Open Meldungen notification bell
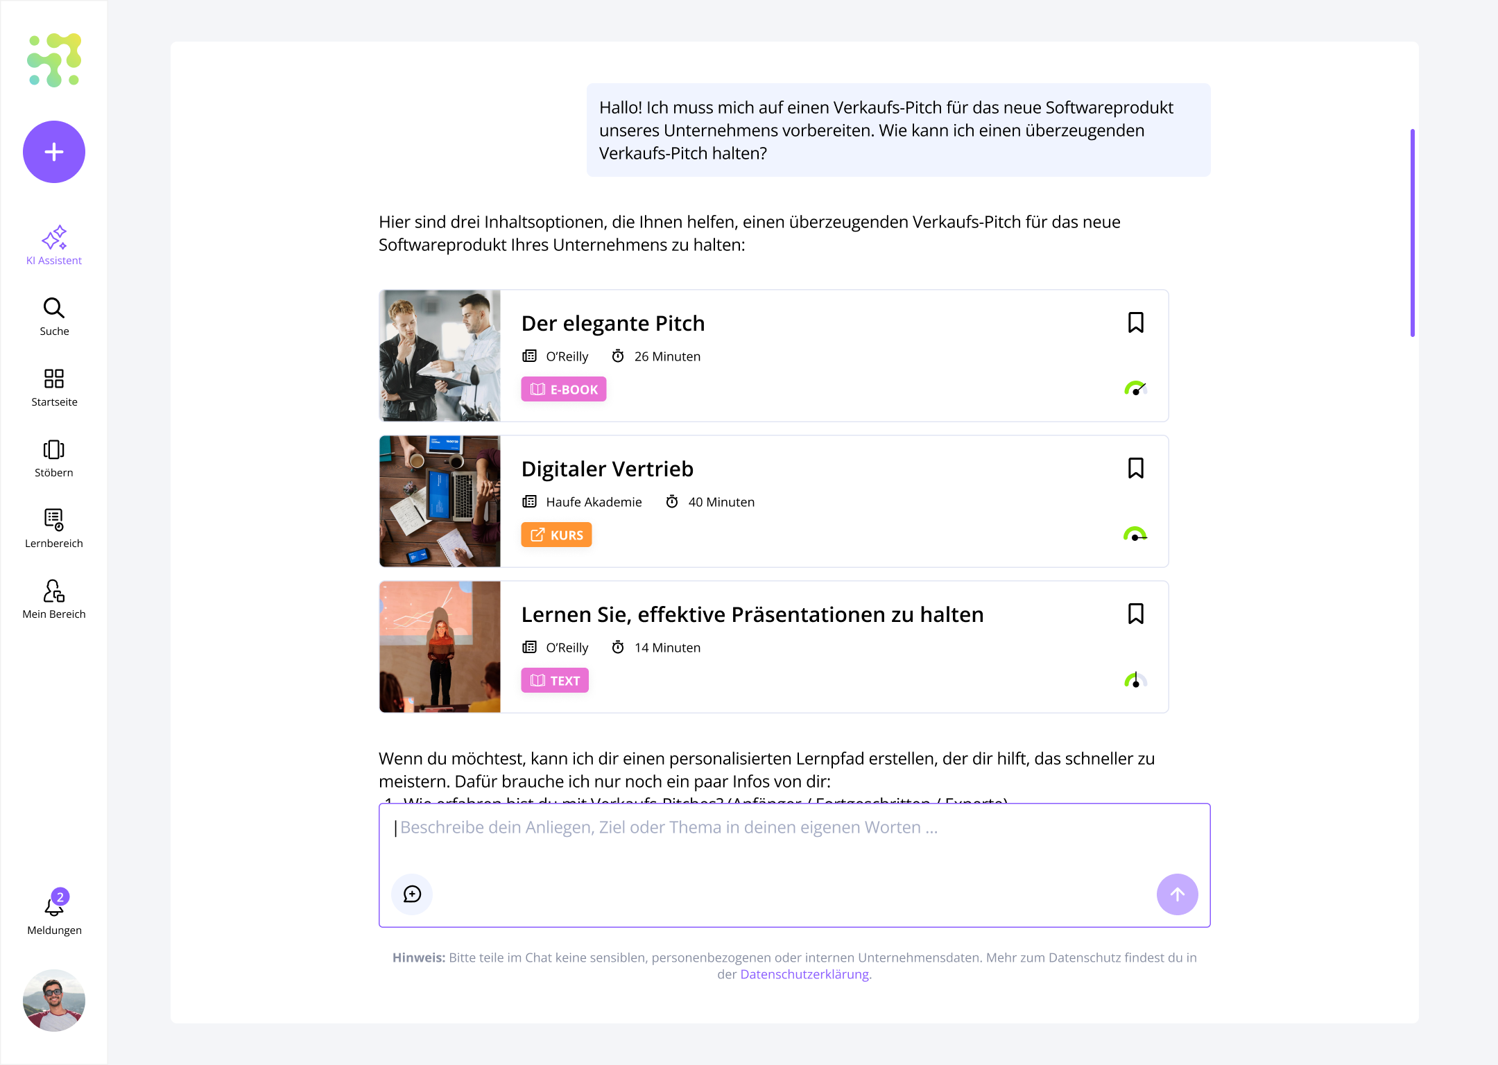The height and width of the screenshot is (1065, 1498). [x=54, y=903]
